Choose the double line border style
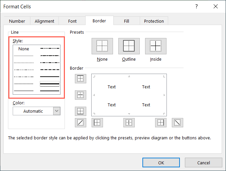 [49, 90]
